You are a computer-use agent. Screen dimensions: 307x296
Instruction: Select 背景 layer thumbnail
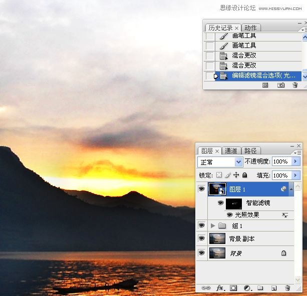click(x=217, y=253)
